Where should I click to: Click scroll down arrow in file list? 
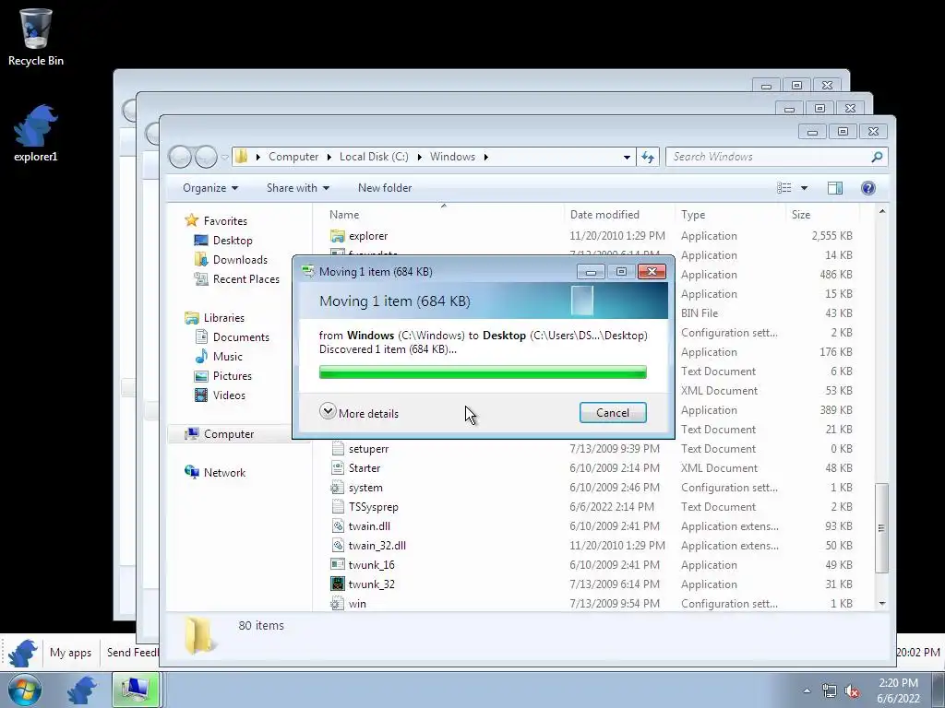click(881, 604)
